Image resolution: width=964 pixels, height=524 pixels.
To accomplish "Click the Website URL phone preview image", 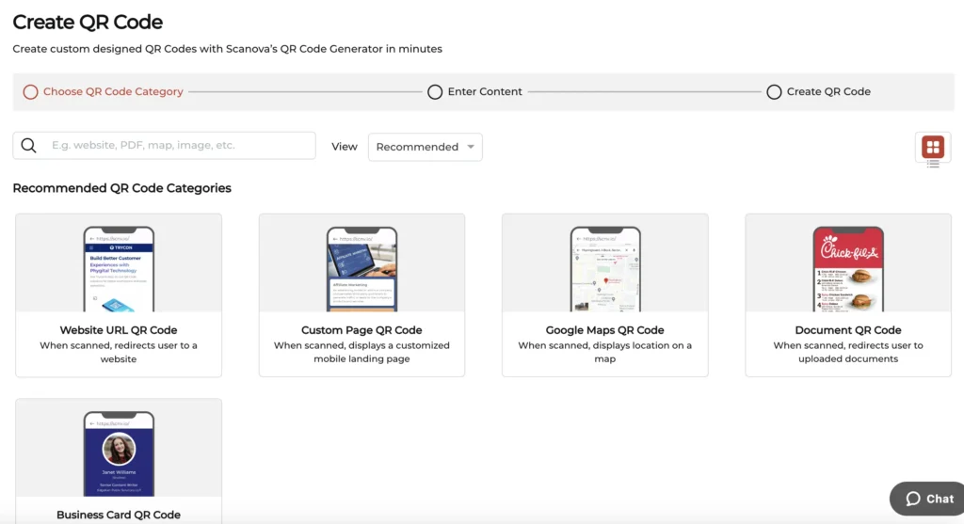I will pos(119,269).
